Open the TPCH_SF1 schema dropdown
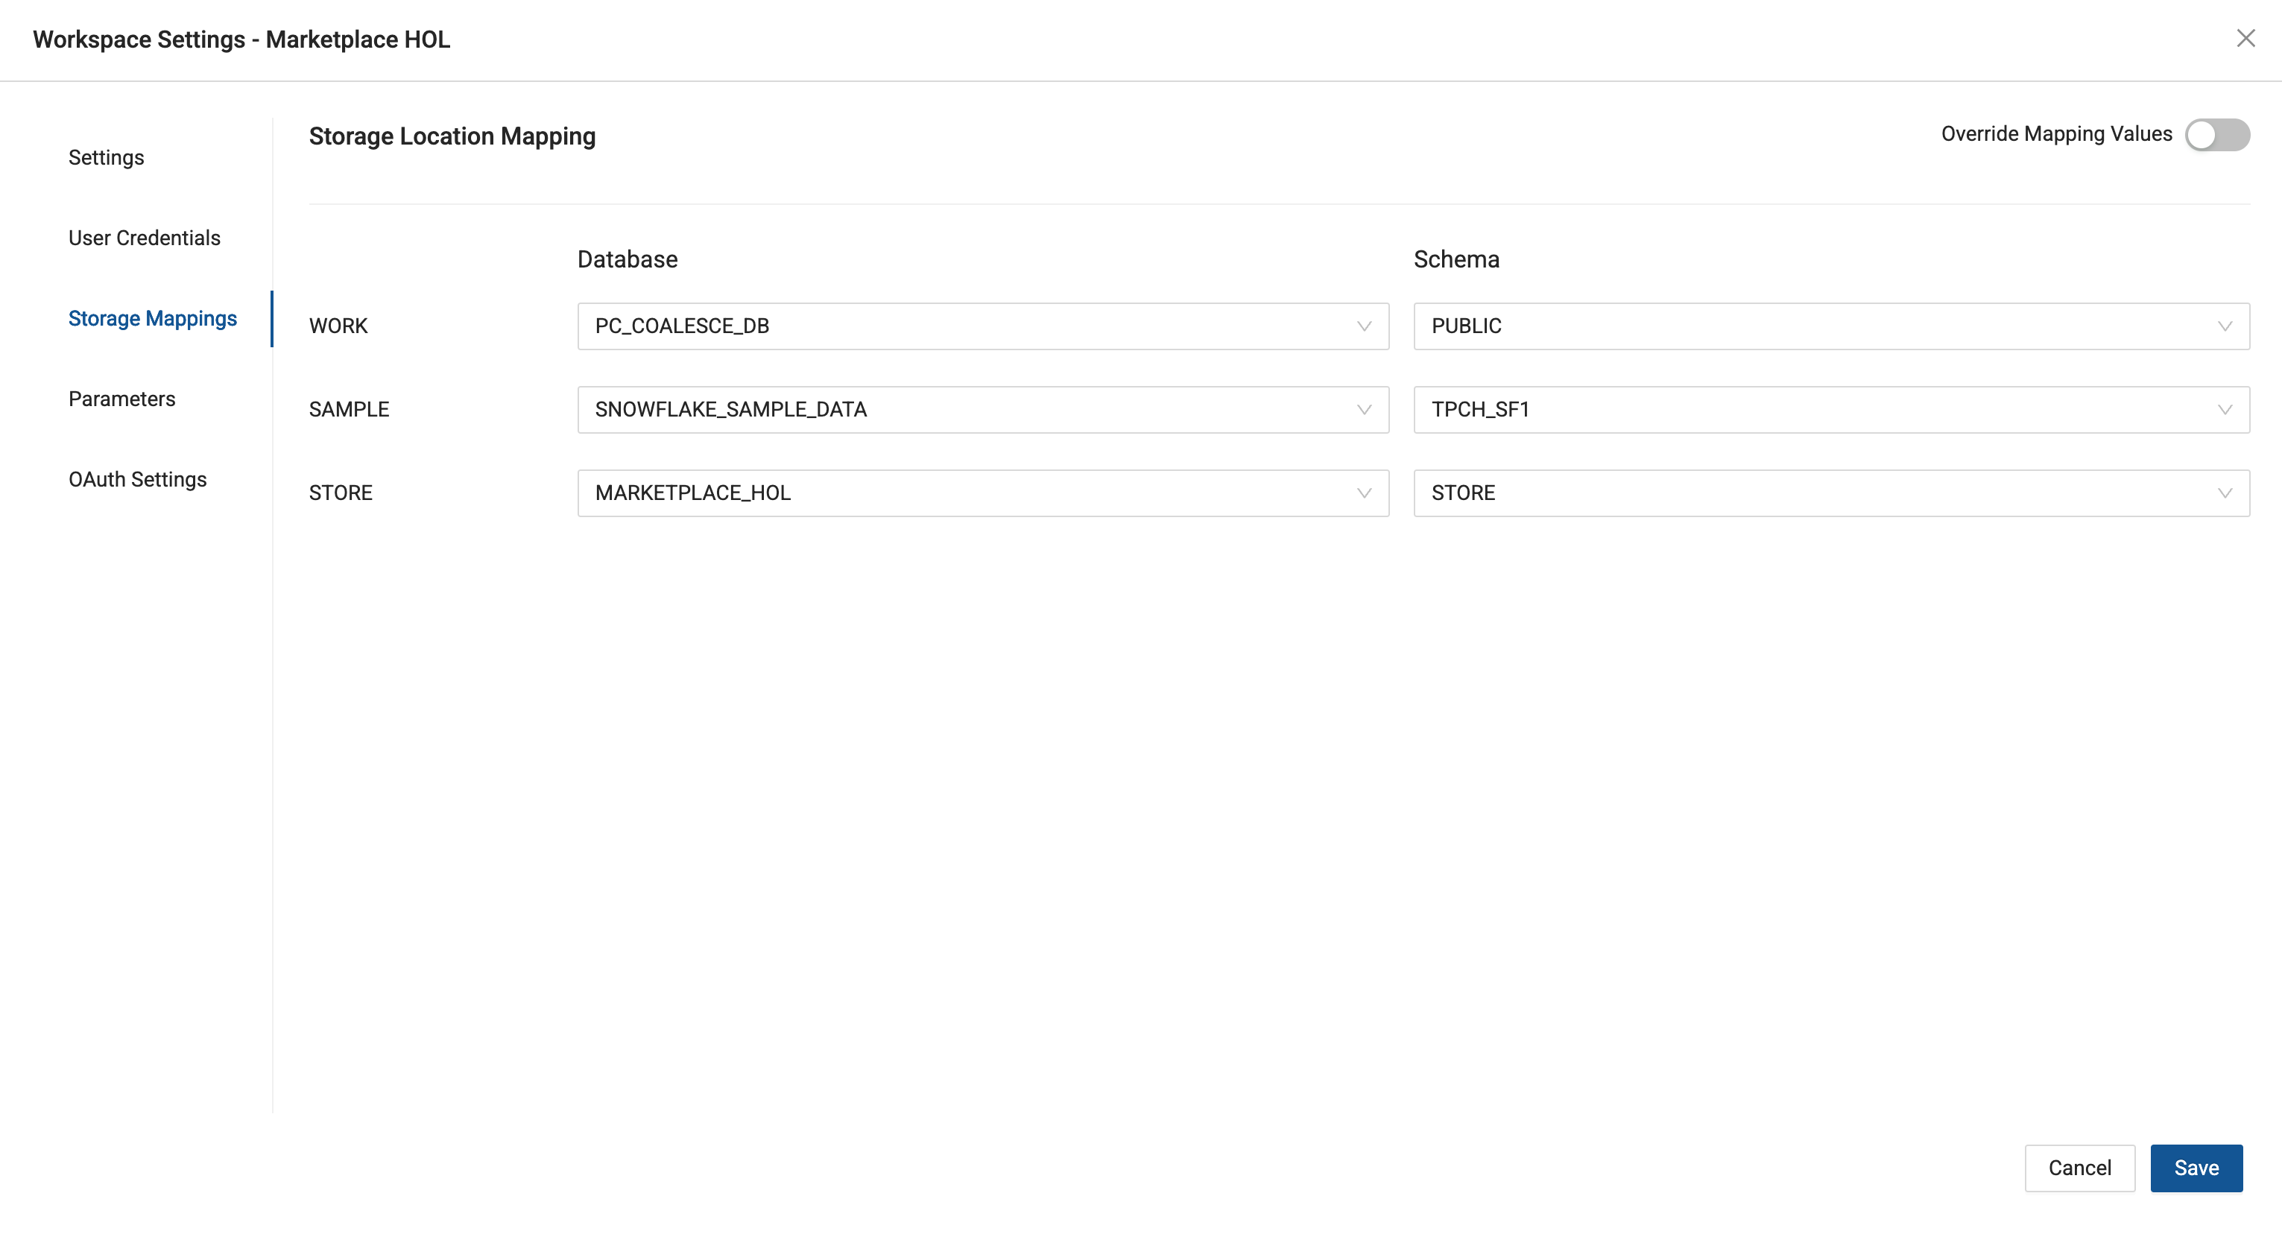 pos(1816,409)
